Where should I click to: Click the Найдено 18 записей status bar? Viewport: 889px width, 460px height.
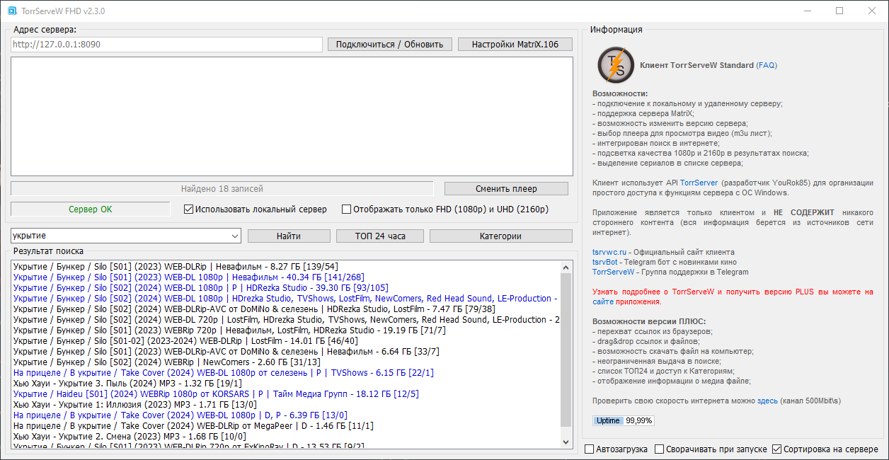(x=222, y=189)
